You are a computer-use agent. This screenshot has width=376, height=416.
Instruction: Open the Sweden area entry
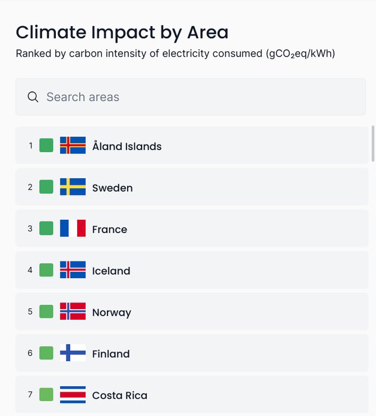click(x=192, y=187)
